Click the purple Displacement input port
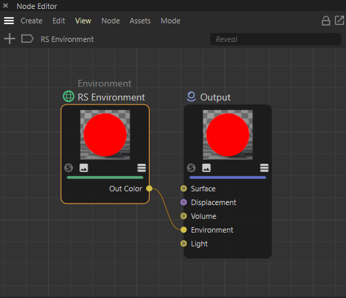Image resolution: width=346 pixels, height=298 pixels. (183, 202)
